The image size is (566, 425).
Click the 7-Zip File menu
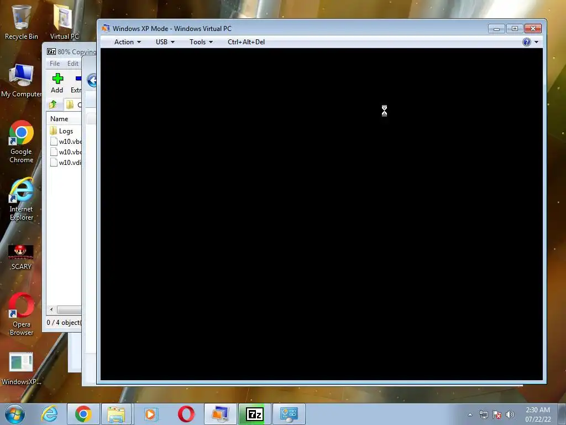point(55,64)
